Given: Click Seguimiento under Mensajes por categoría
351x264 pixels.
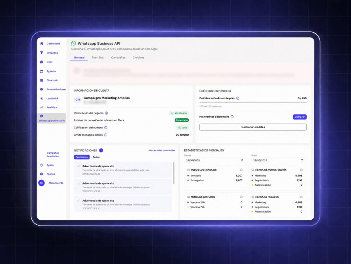Looking at the screenshot, I should pyautogui.click(x=262, y=181).
